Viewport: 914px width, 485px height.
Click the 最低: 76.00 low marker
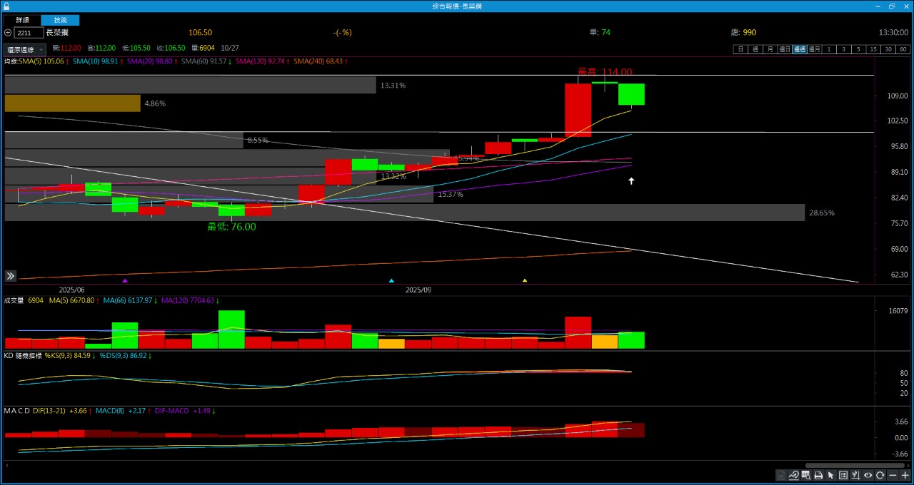231,227
